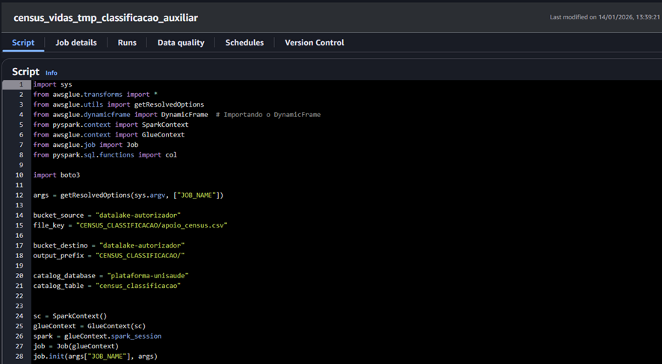Click the file_key apoio_census.csv string

[x=152, y=225]
